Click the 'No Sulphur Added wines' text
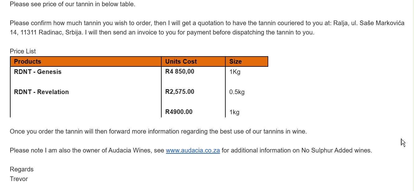414x191 pixels. coord(337,150)
